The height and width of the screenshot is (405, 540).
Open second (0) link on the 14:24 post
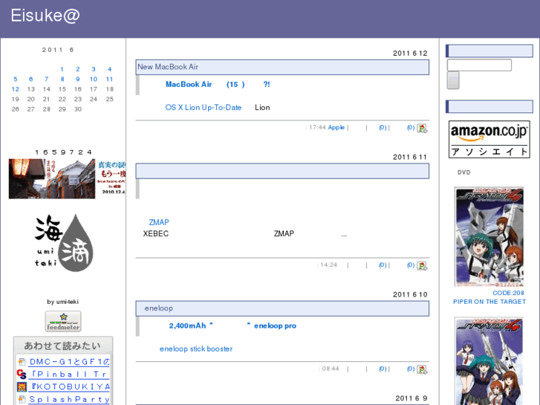pos(411,265)
